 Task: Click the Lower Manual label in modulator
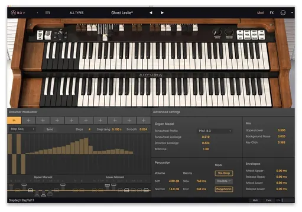pyautogui.click(x=115, y=177)
